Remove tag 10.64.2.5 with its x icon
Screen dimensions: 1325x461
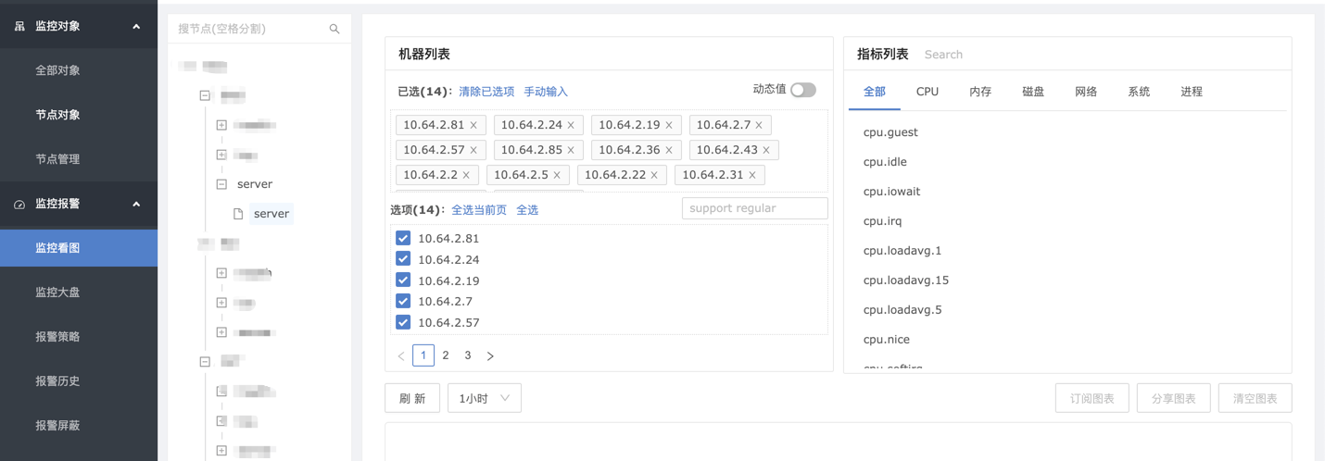coord(557,175)
